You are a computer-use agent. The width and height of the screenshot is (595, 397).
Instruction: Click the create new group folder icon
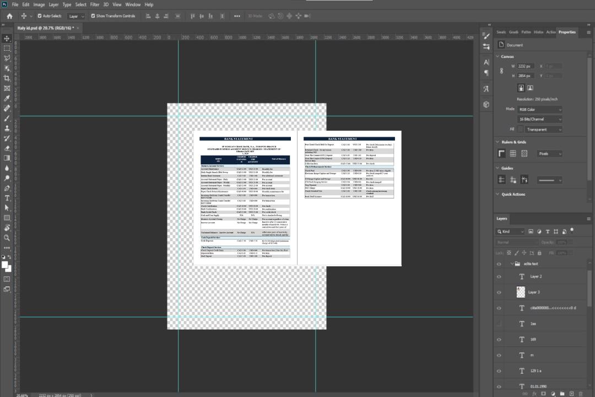click(562, 394)
